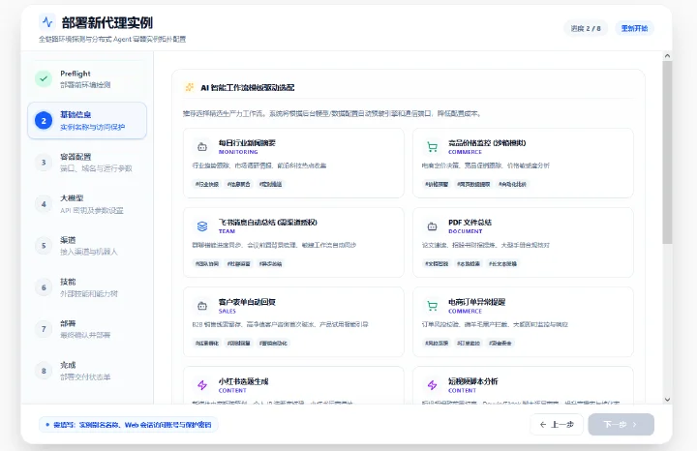Click the 重新开始 restart button
This screenshot has width=697, height=451.
pos(634,28)
